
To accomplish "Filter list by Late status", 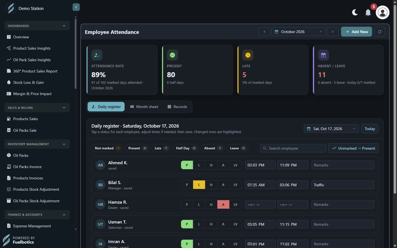I will (161, 148).
